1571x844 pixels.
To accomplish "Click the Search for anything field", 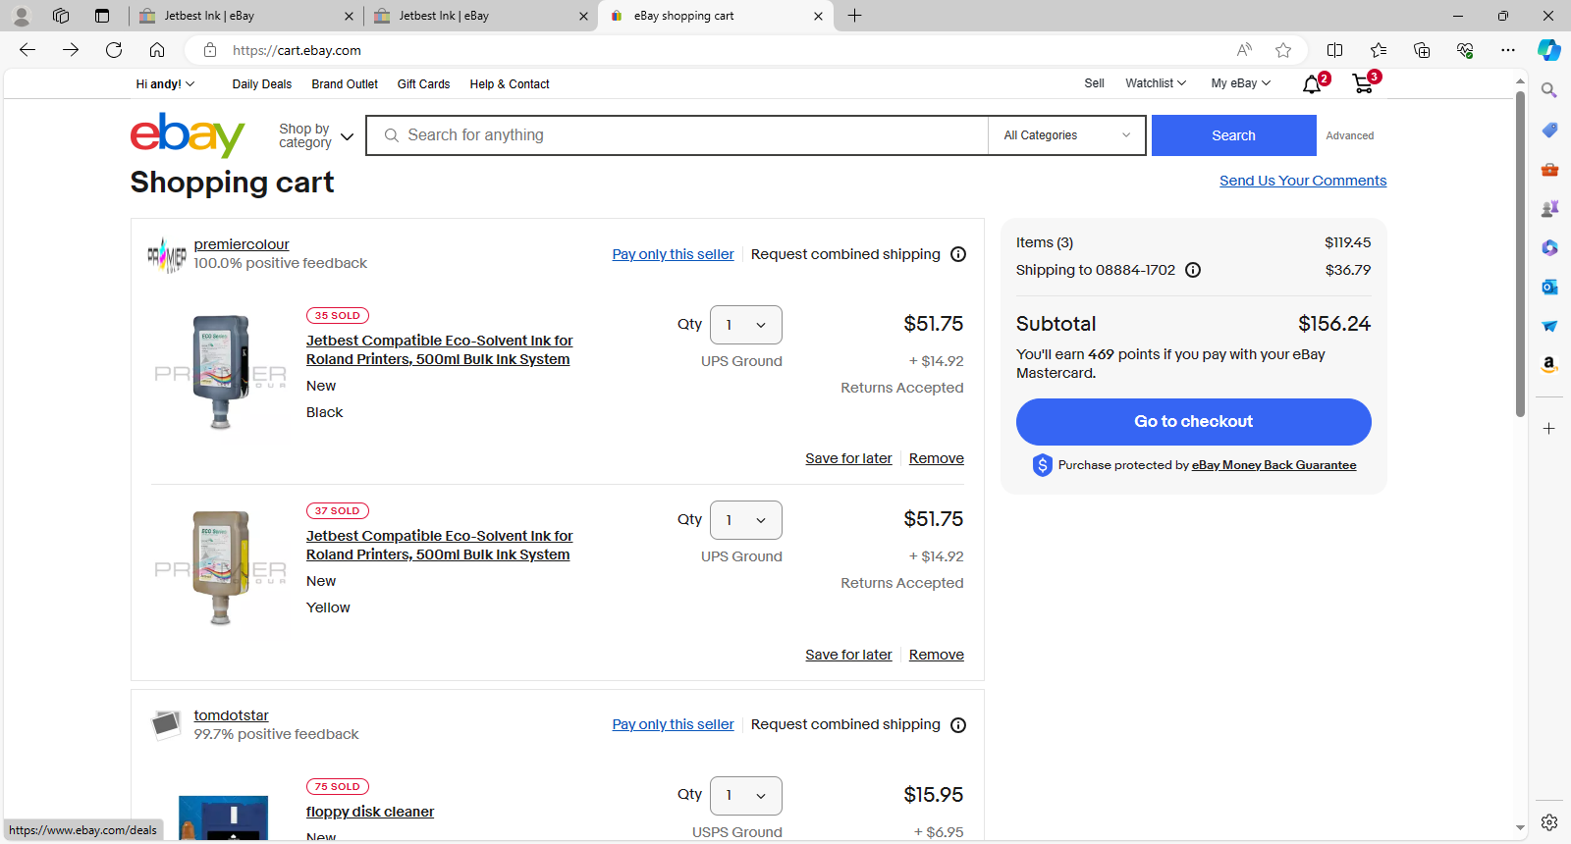I will pos(677,135).
